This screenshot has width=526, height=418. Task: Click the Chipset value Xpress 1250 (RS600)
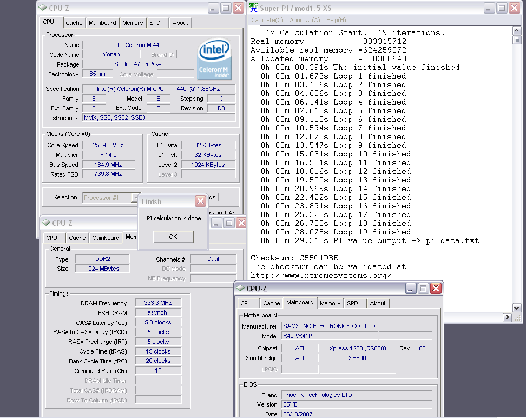click(358, 348)
